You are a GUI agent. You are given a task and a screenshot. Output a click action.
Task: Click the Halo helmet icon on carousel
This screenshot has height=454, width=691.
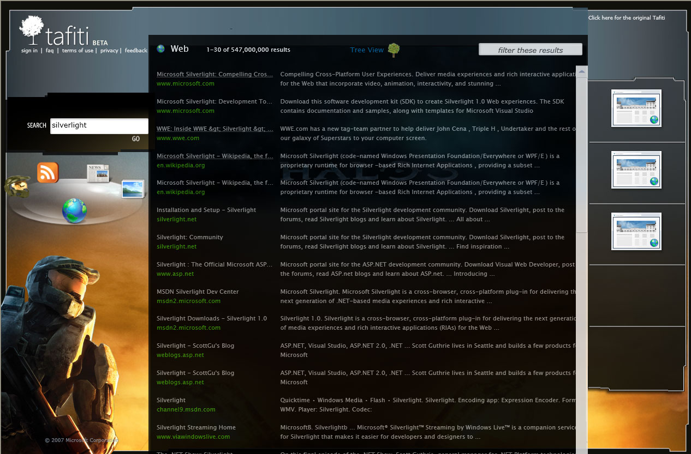17,186
